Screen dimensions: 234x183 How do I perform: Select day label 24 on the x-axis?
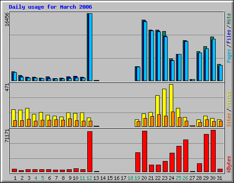pyautogui.click(x=171, y=178)
